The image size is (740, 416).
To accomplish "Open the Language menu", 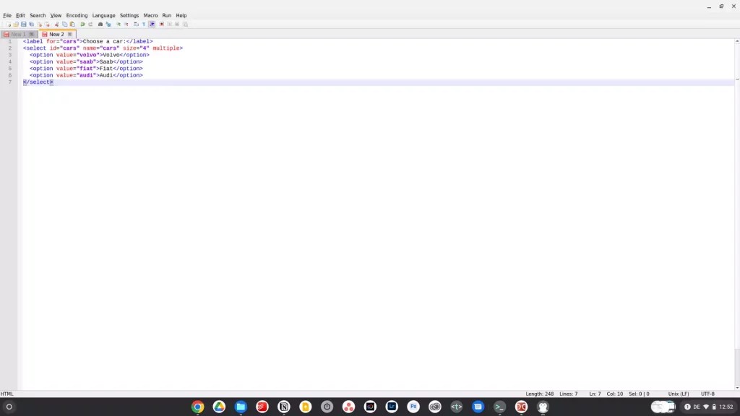I will 103,15.
